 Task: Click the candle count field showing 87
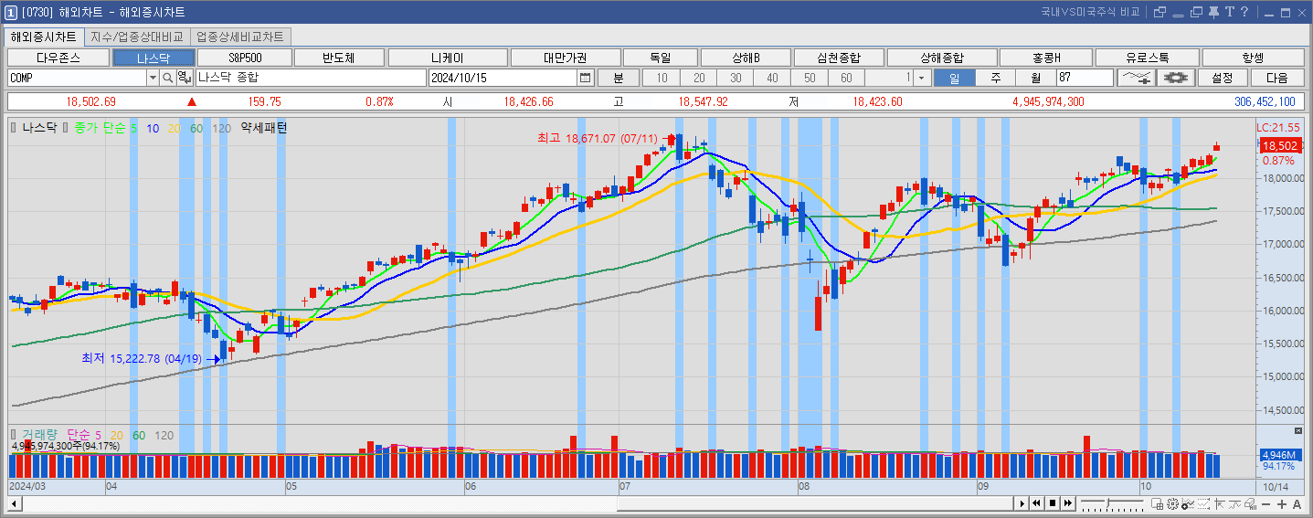click(x=1085, y=78)
